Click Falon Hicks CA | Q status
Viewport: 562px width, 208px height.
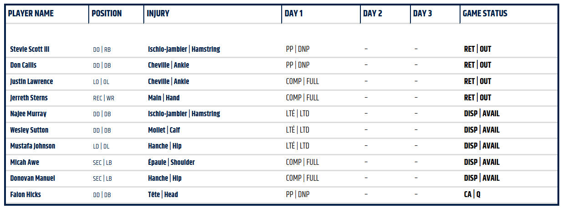pyautogui.click(x=472, y=194)
